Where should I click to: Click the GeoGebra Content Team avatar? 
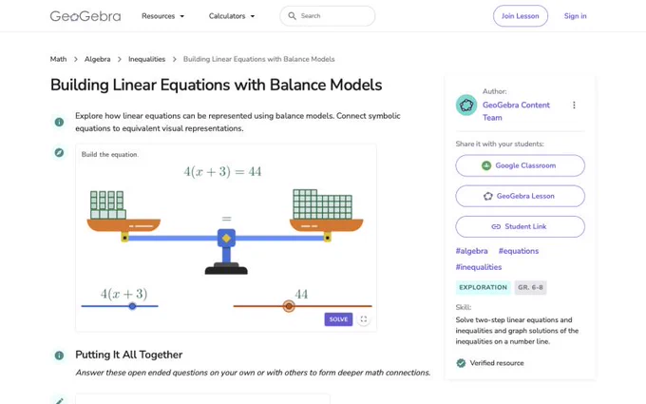[x=466, y=106]
